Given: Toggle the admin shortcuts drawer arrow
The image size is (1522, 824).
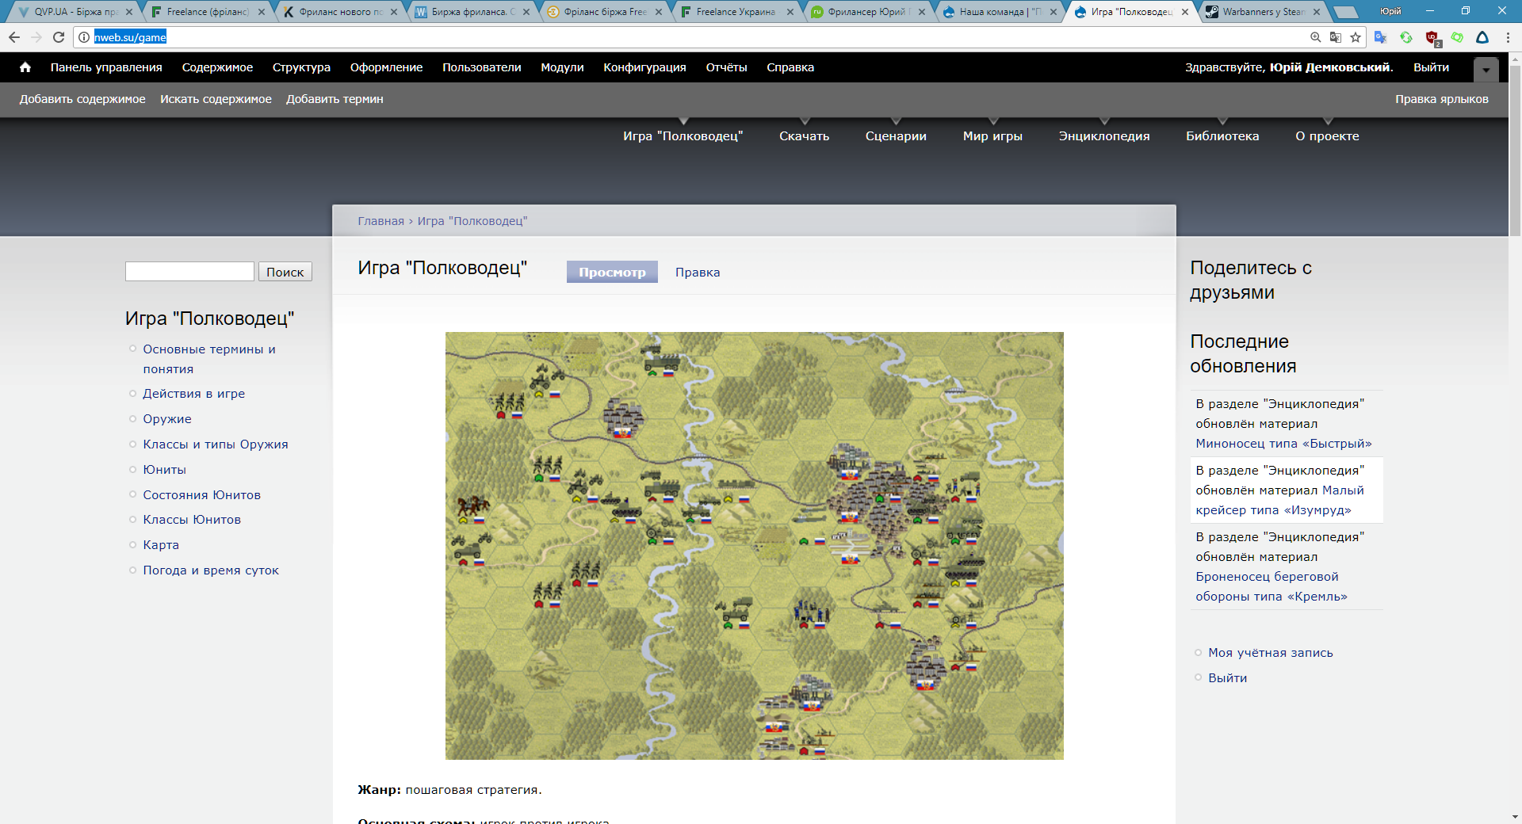Looking at the screenshot, I should 1486,69.
